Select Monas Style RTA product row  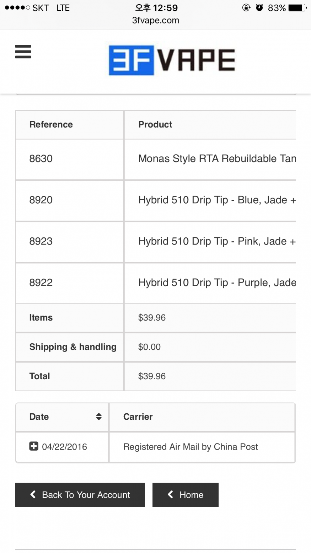coord(217,159)
